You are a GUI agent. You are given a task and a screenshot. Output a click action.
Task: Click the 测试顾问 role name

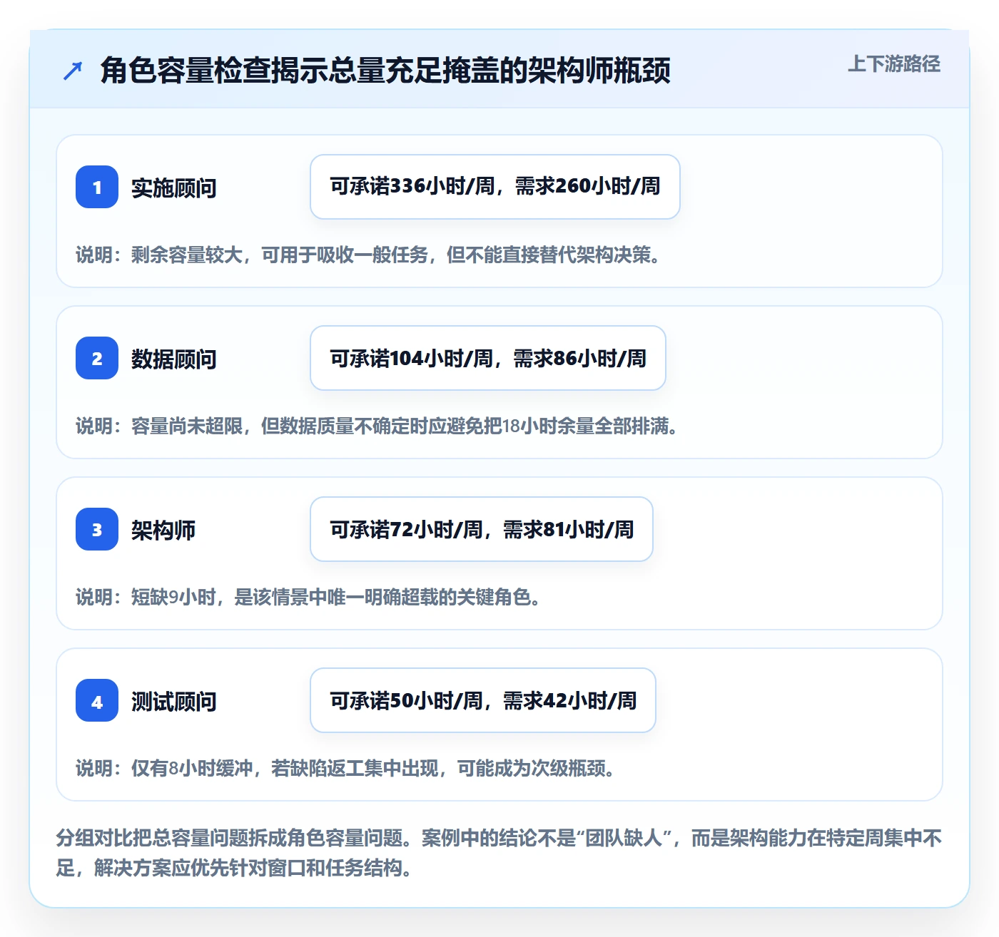[x=174, y=701]
